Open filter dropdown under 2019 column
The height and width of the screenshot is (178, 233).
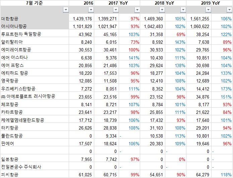point(208,10)
